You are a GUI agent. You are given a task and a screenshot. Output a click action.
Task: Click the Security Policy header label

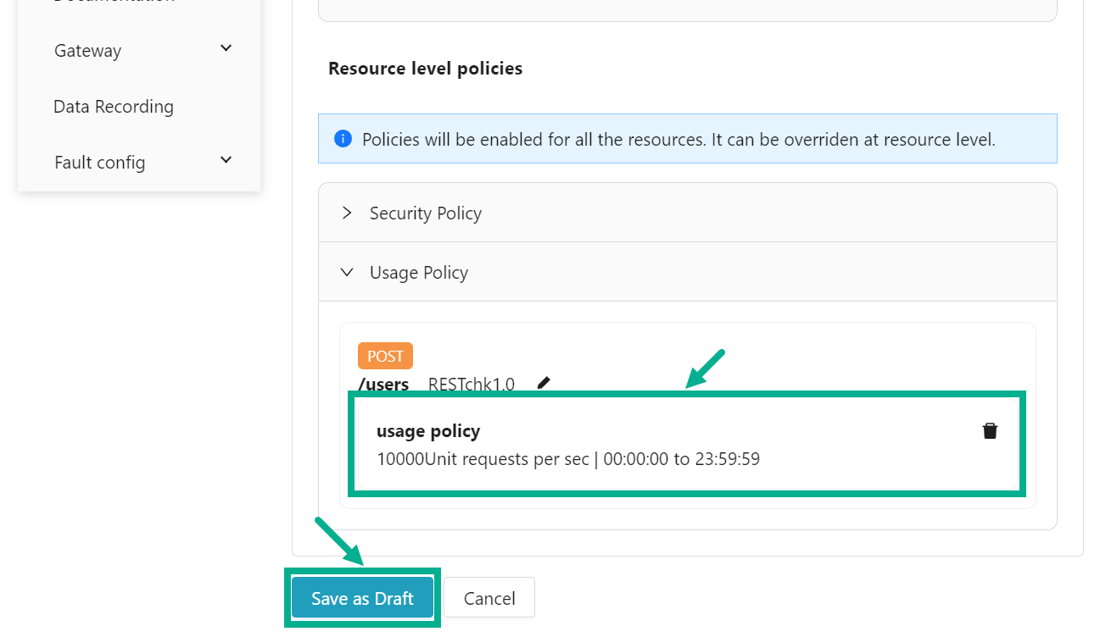click(426, 213)
